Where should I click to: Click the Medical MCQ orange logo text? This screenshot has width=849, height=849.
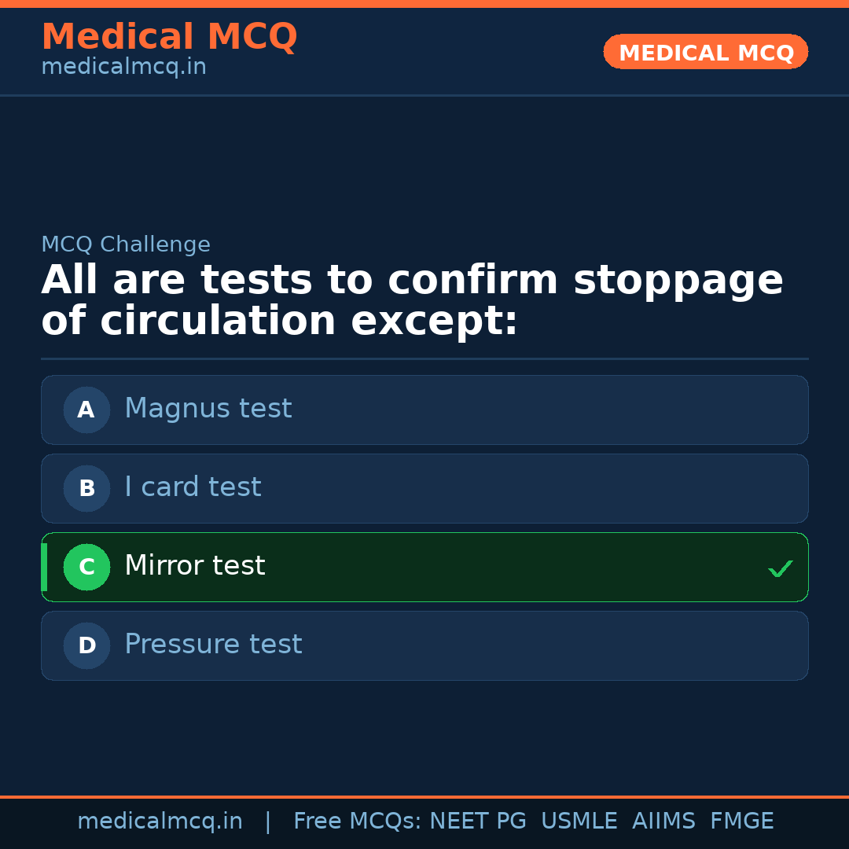pyautogui.click(x=169, y=37)
